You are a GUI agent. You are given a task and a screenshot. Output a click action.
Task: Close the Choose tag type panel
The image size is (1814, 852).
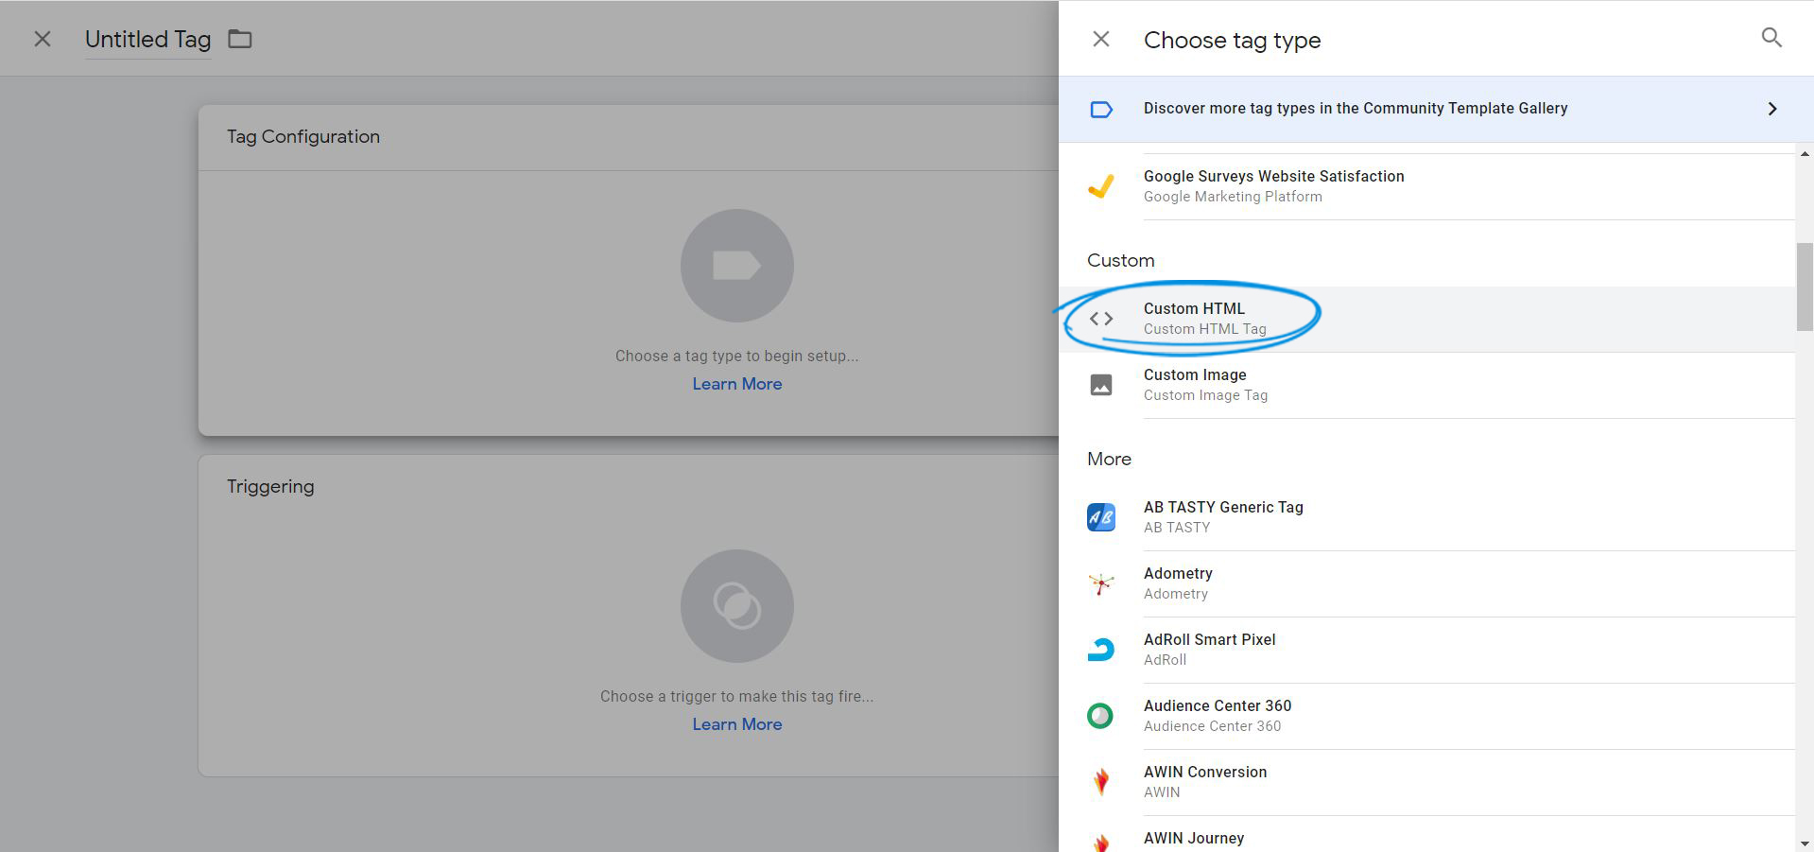point(1101,39)
